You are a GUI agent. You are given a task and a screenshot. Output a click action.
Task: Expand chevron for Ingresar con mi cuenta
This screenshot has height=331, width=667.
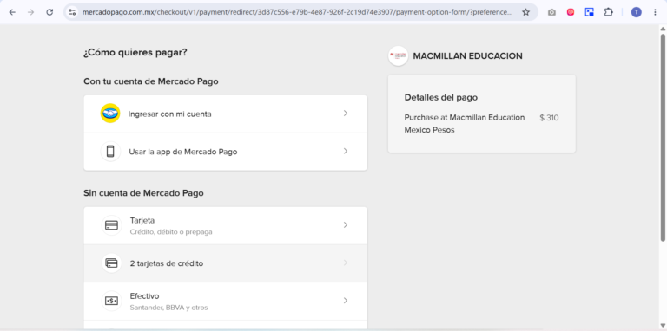tap(346, 114)
